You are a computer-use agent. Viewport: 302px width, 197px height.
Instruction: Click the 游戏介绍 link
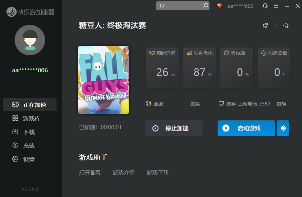(124, 172)
